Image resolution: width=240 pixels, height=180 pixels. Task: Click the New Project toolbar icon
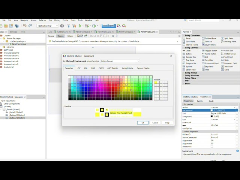click(x=6, y=26)
